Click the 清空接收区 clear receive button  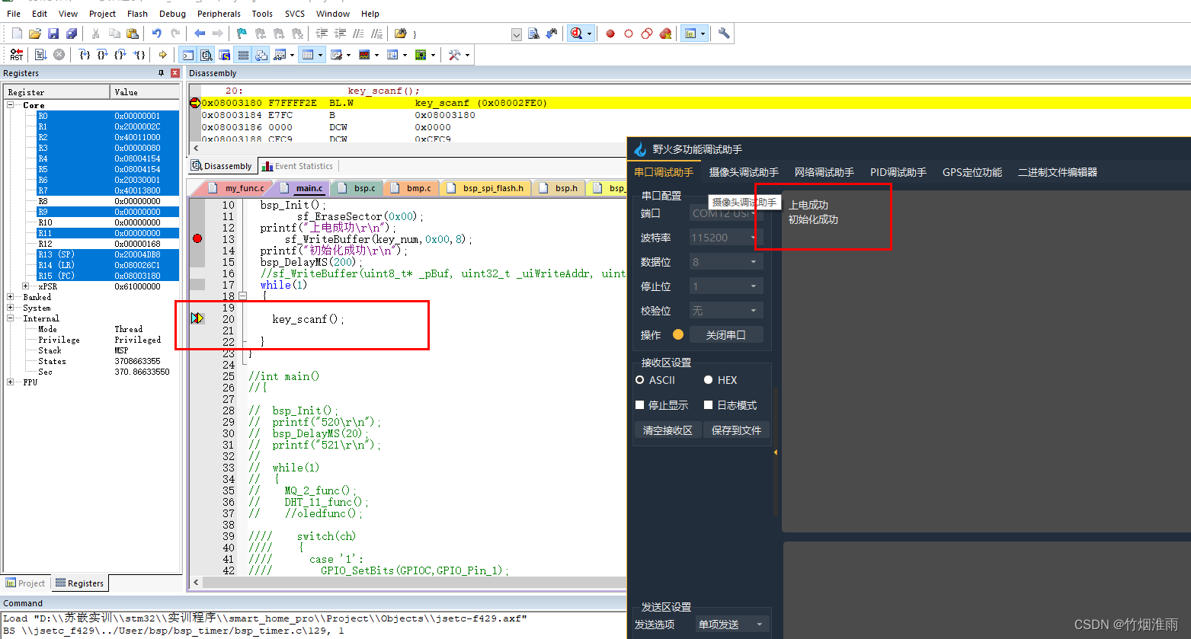(668, 430)
